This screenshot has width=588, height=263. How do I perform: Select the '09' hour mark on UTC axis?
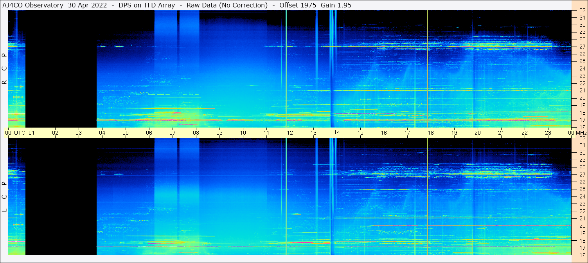219,133
